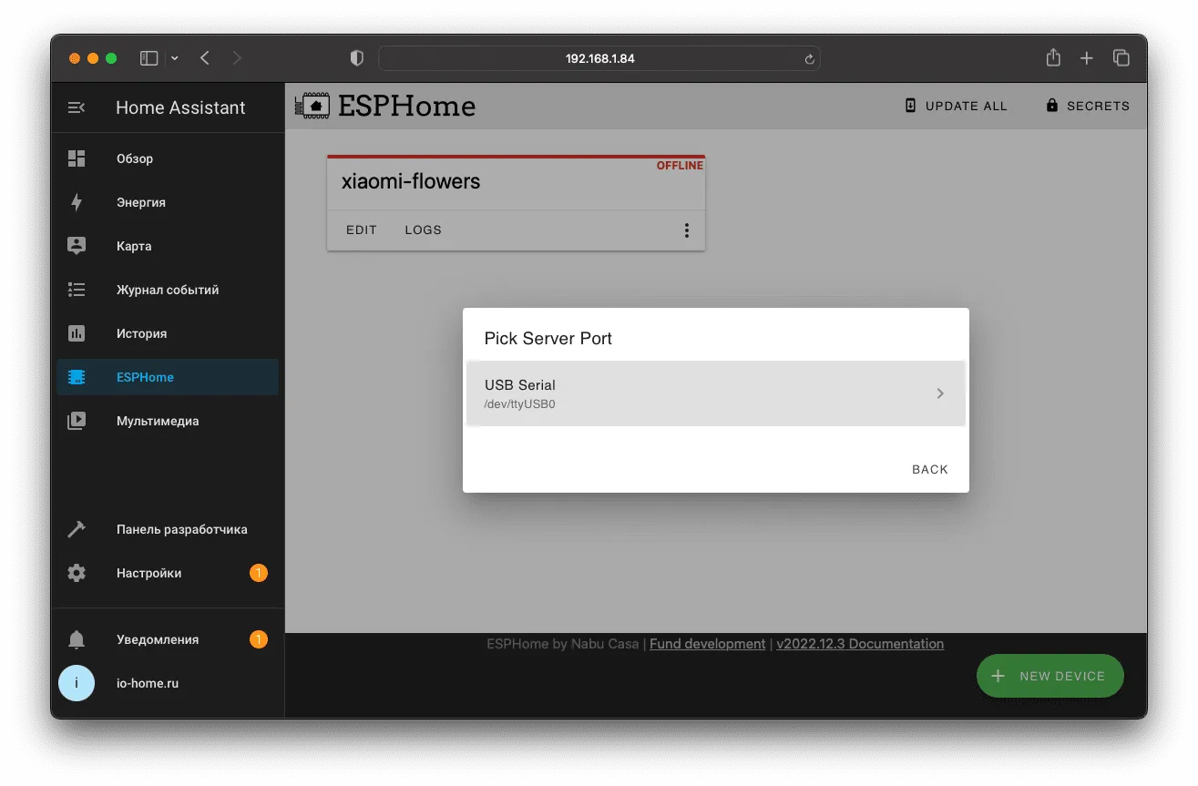The width and height of the screenshot is (1198, 786).
Task: Open the xiaomi-flowers three-dot menu
Action: click(x=687, y=230)
